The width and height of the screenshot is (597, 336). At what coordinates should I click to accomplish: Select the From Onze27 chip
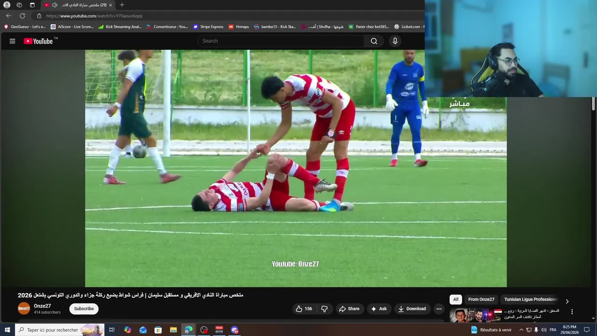(481, 300)
